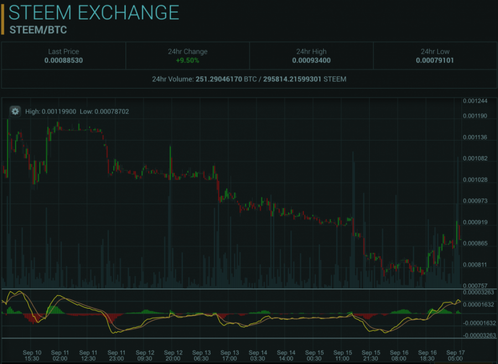This screenshot has width=498, height=364.
Task: Click the Sep 12 09:30 time label
Action: point(145,356)
